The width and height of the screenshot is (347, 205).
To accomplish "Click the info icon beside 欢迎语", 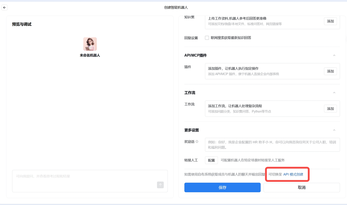I will pos(197,141).
